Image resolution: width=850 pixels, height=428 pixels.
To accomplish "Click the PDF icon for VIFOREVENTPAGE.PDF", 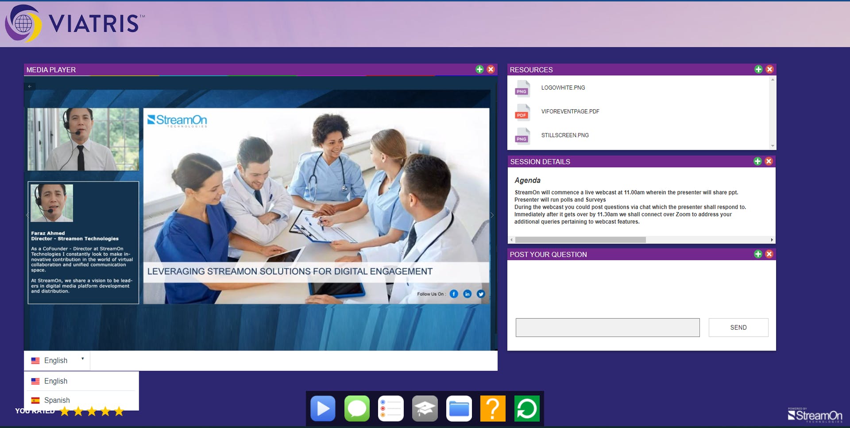I will point(522,112).
